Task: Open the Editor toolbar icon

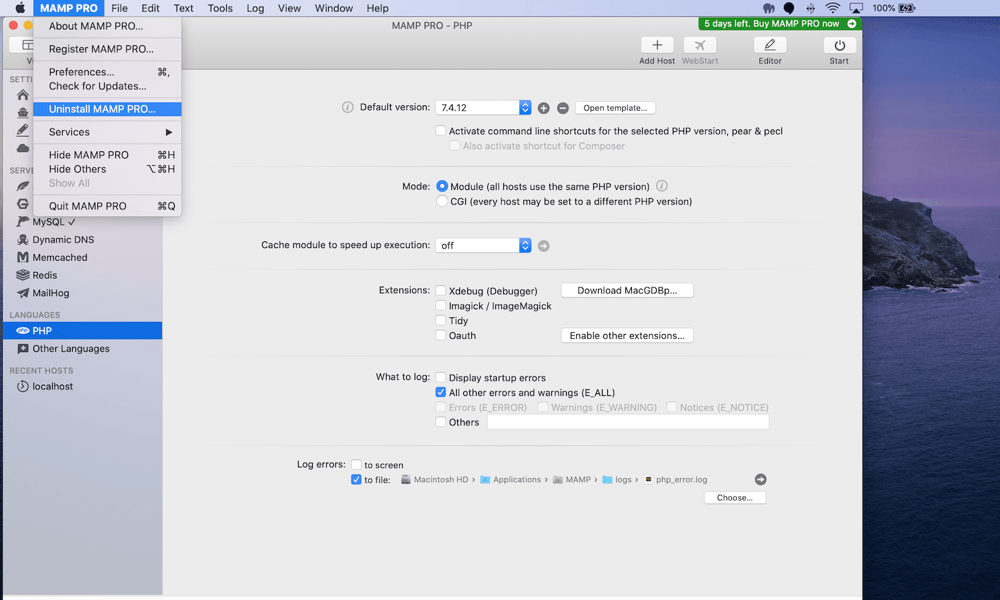Action: tap(769, 45)
